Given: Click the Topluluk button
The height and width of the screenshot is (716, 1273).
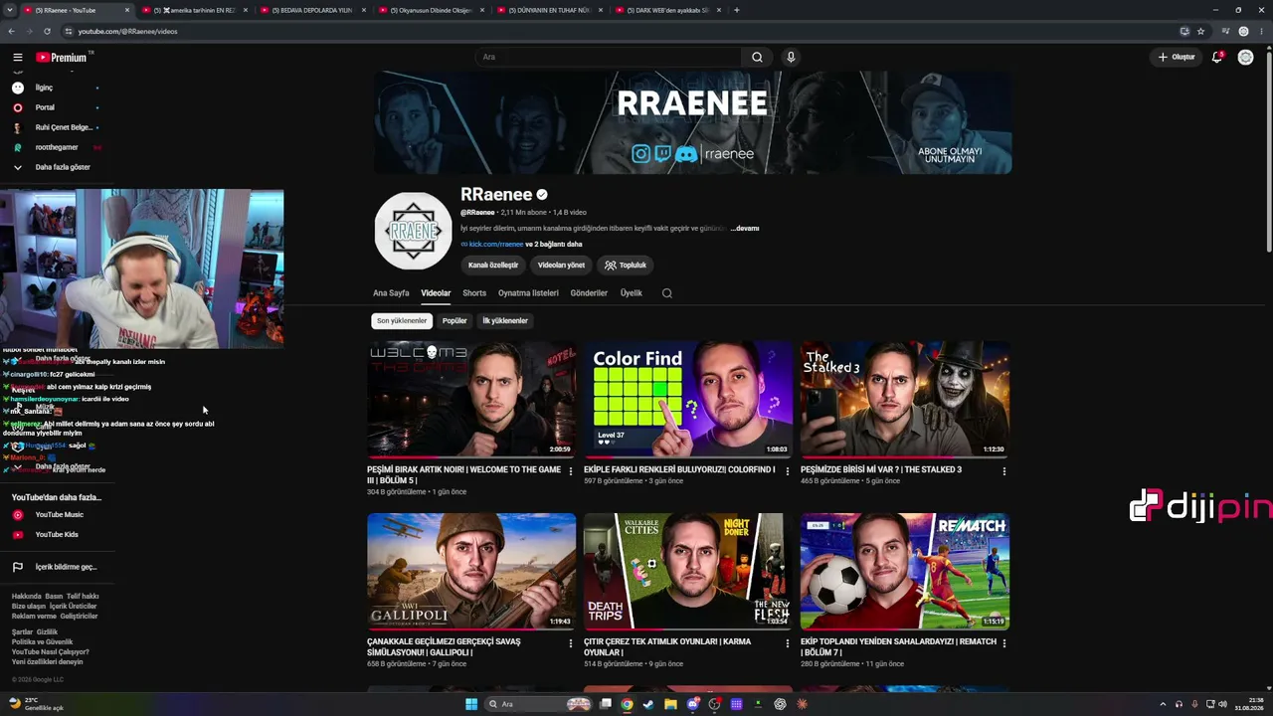Looking at the screenshot, I should click(x=626, y=266).
